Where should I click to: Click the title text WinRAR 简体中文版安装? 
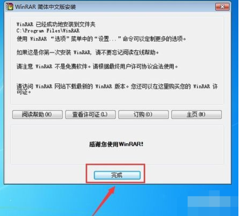pyautogui.click(x=45, y=7)
